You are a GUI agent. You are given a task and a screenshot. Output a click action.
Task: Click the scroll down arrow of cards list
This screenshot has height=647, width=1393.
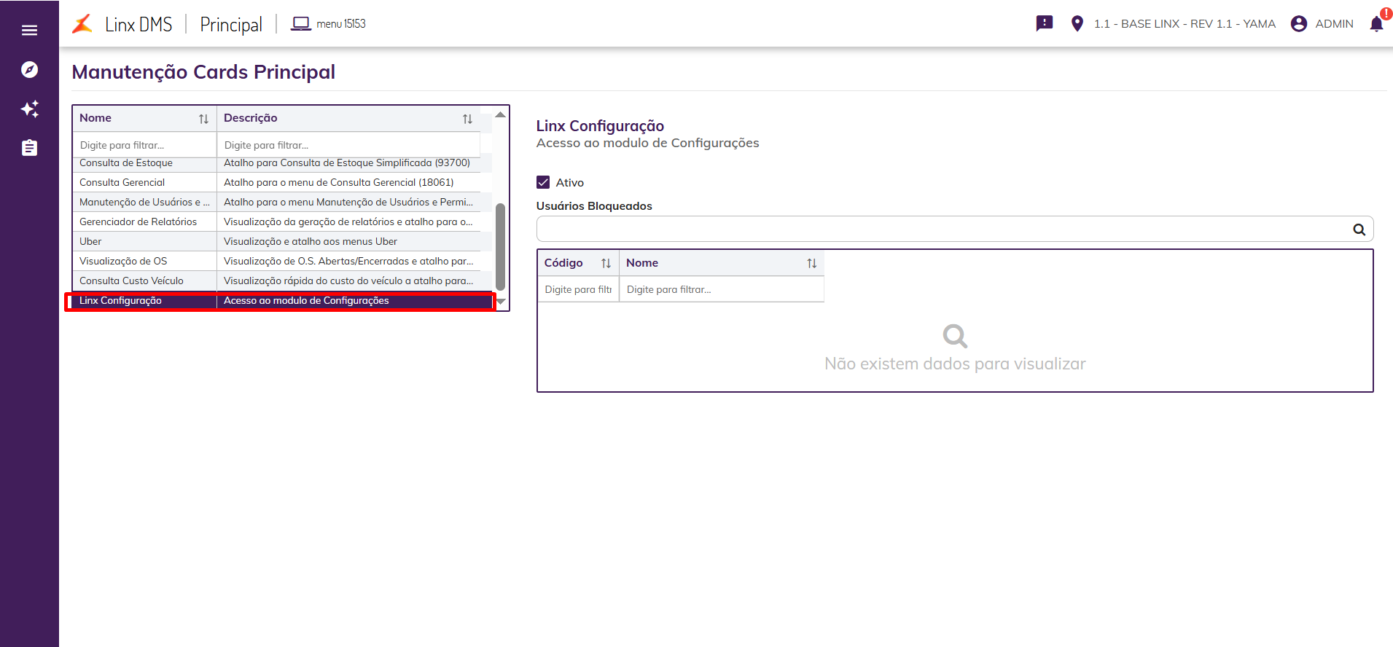500,302
